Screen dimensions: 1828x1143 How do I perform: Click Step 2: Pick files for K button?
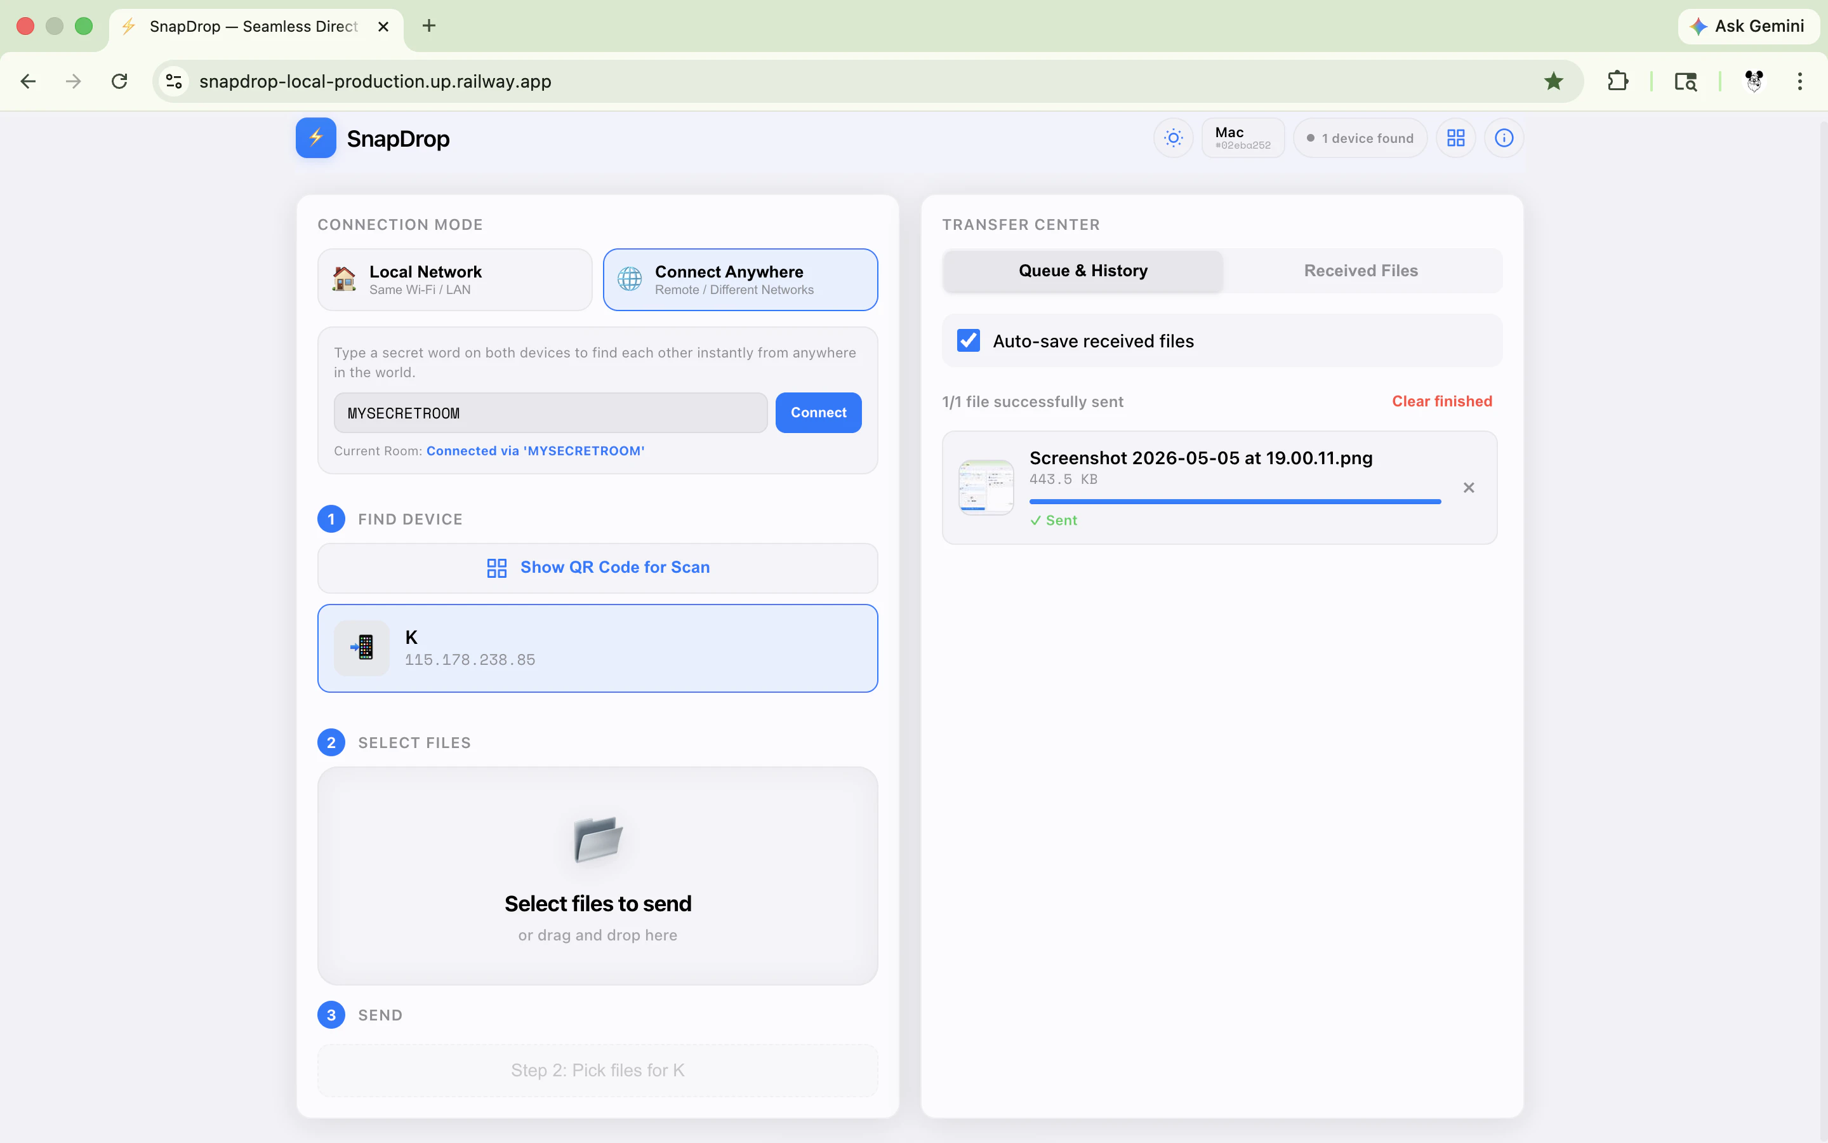[597, 1071]
